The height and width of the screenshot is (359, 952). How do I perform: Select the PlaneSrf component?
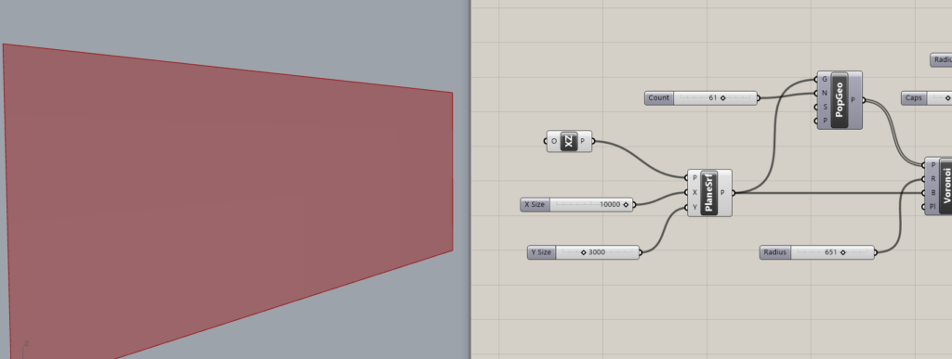point(709,193)
